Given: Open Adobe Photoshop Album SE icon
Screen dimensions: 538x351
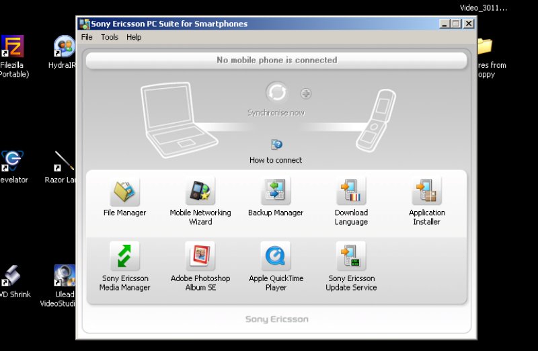Looking at the screenshot, I should pos(200,256).
